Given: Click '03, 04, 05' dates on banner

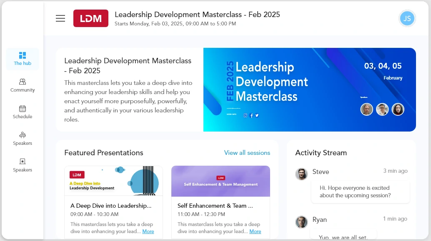Looking at the screenshot, I should 383,66.
